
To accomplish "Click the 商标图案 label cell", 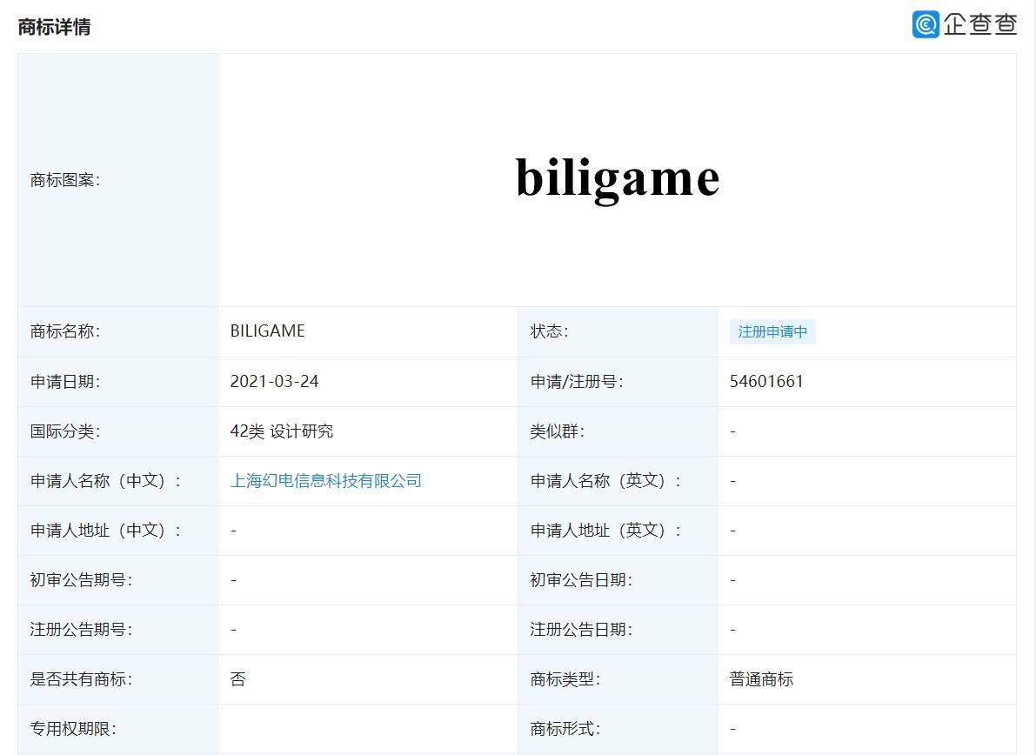I will [x=118, y=180].
